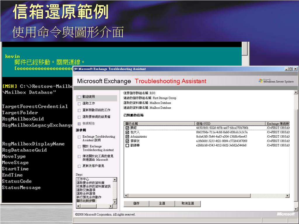Click the Administrator mailbox GUID cell
This screenshot has width=299, height=224.
point(221,136)
